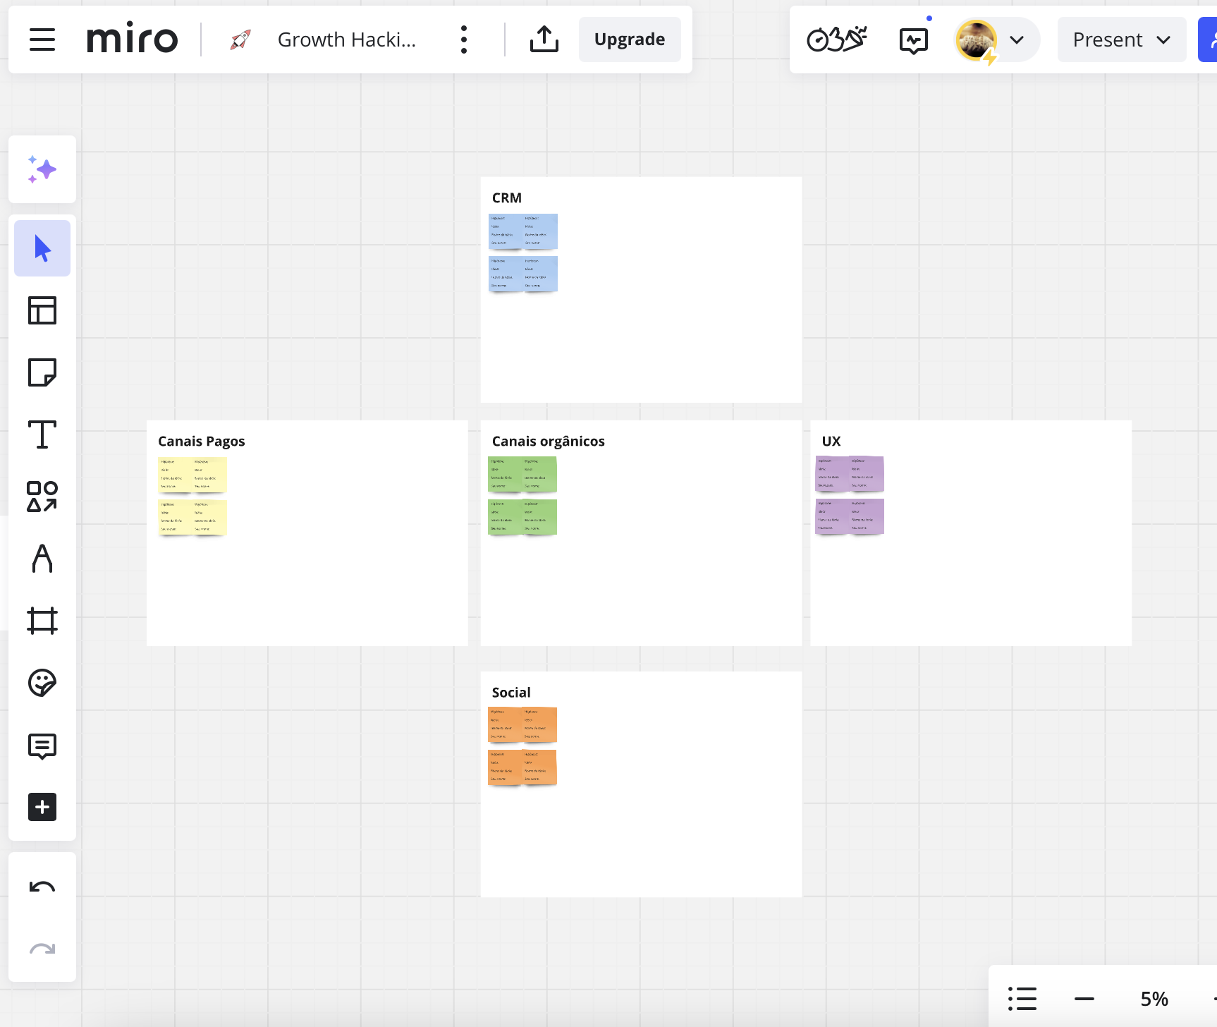Select the cursor selection tool
Screen dimensions: 1217x1027
tap(42, 248)
